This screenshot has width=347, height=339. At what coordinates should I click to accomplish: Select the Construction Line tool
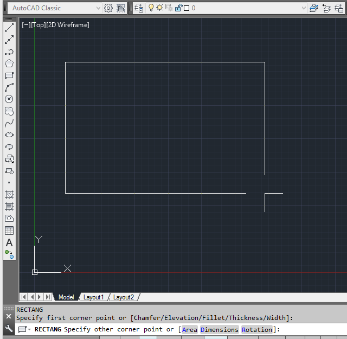[x=9, y=40]
